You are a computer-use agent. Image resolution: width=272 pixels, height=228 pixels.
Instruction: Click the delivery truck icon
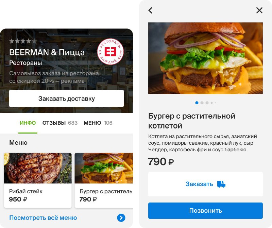pos(221,184)
